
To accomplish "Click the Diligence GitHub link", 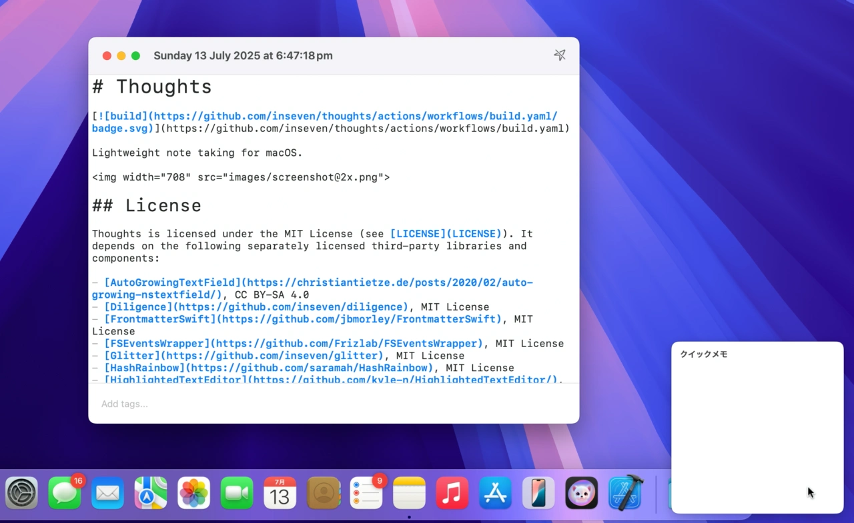I will (256, 307).
